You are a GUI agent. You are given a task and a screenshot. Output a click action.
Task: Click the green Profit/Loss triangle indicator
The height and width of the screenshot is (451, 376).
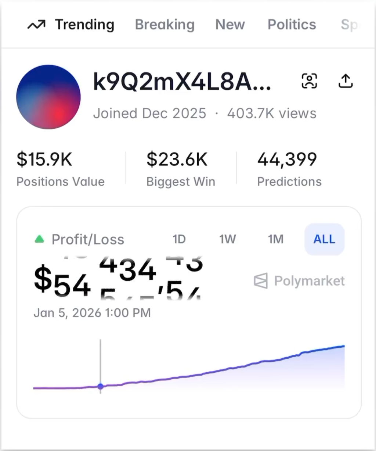39,240
